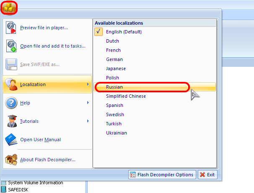Select Russian localization
Image resolution: width=254 pixels, height=193 pixels.
point(155,87)
